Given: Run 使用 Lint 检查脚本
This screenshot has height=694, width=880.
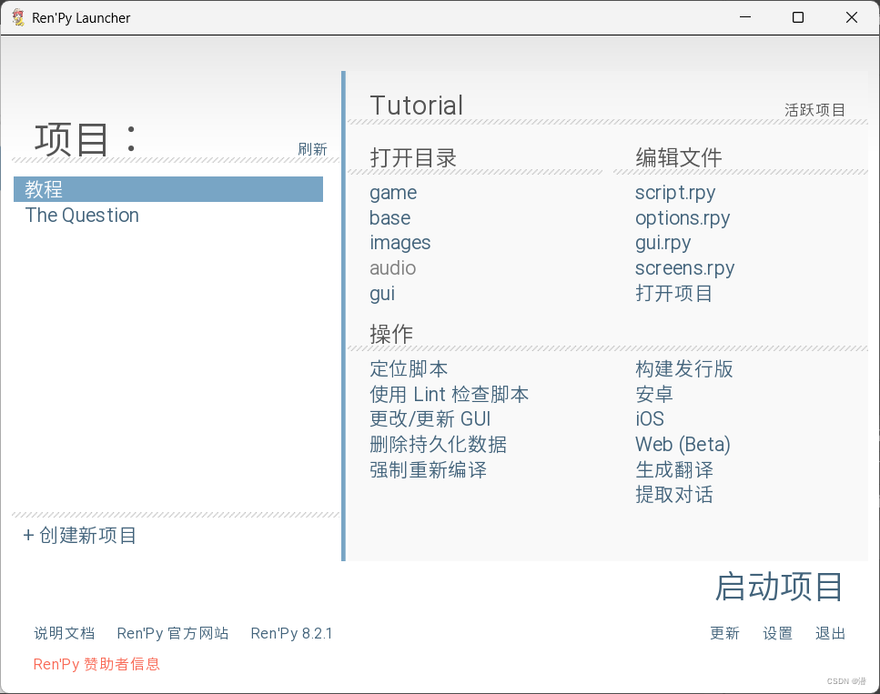Looking at the screenshot, I should [449, 395].
